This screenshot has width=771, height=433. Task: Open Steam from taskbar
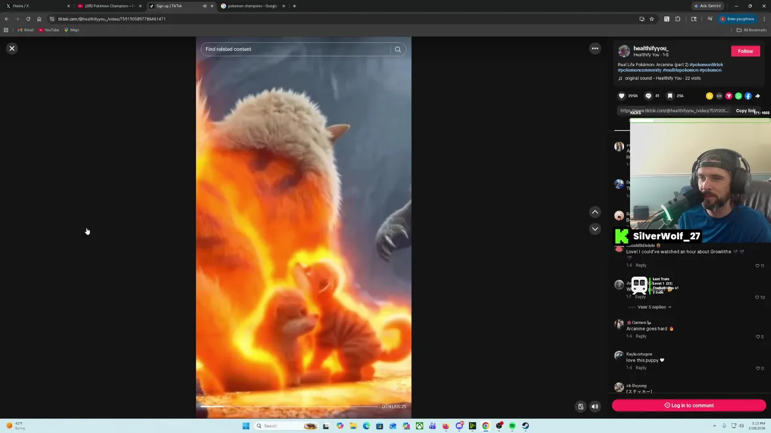pos(525,426)
